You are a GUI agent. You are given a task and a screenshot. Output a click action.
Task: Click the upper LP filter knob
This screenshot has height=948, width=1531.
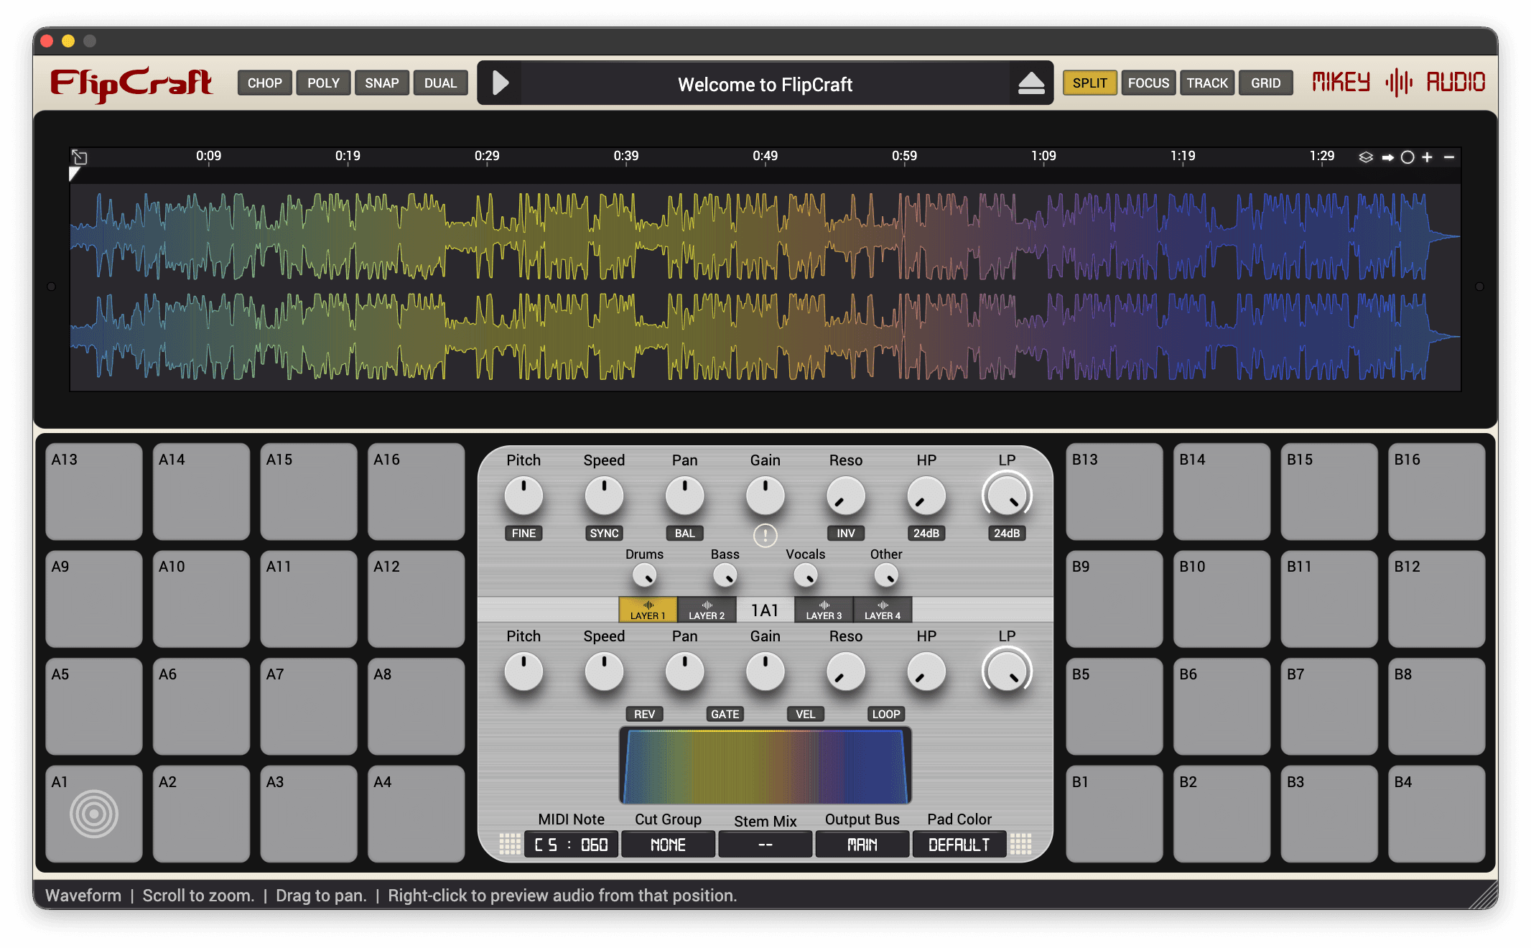[x=1007, y=496]
